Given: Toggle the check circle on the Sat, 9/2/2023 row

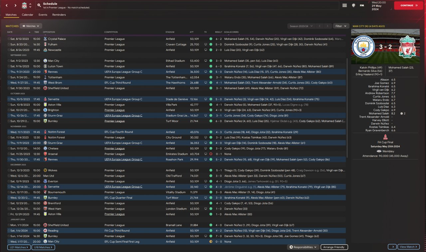Looking at the screenshot, I should [9, 61].
